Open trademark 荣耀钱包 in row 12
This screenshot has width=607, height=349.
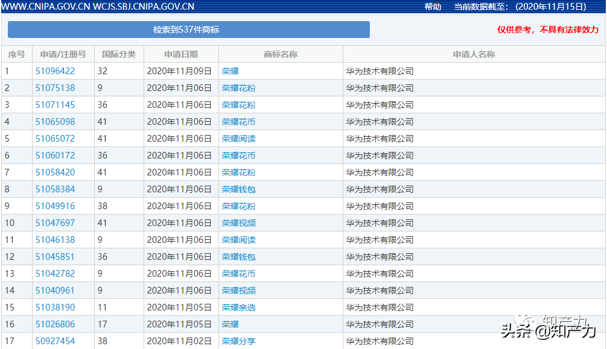click(238, 257)
